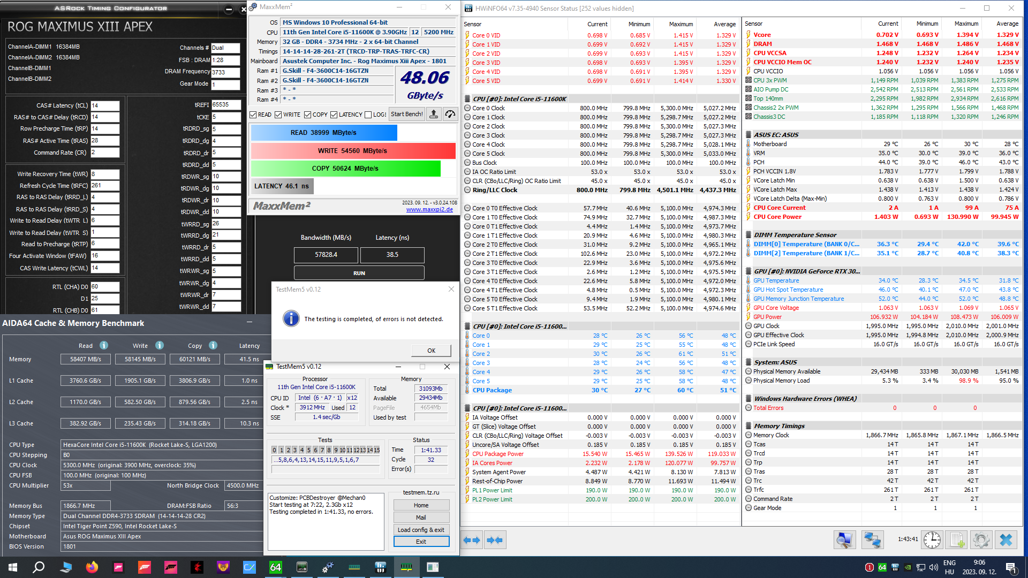Open AIDA64 green 64 taskbar icon

276,567
